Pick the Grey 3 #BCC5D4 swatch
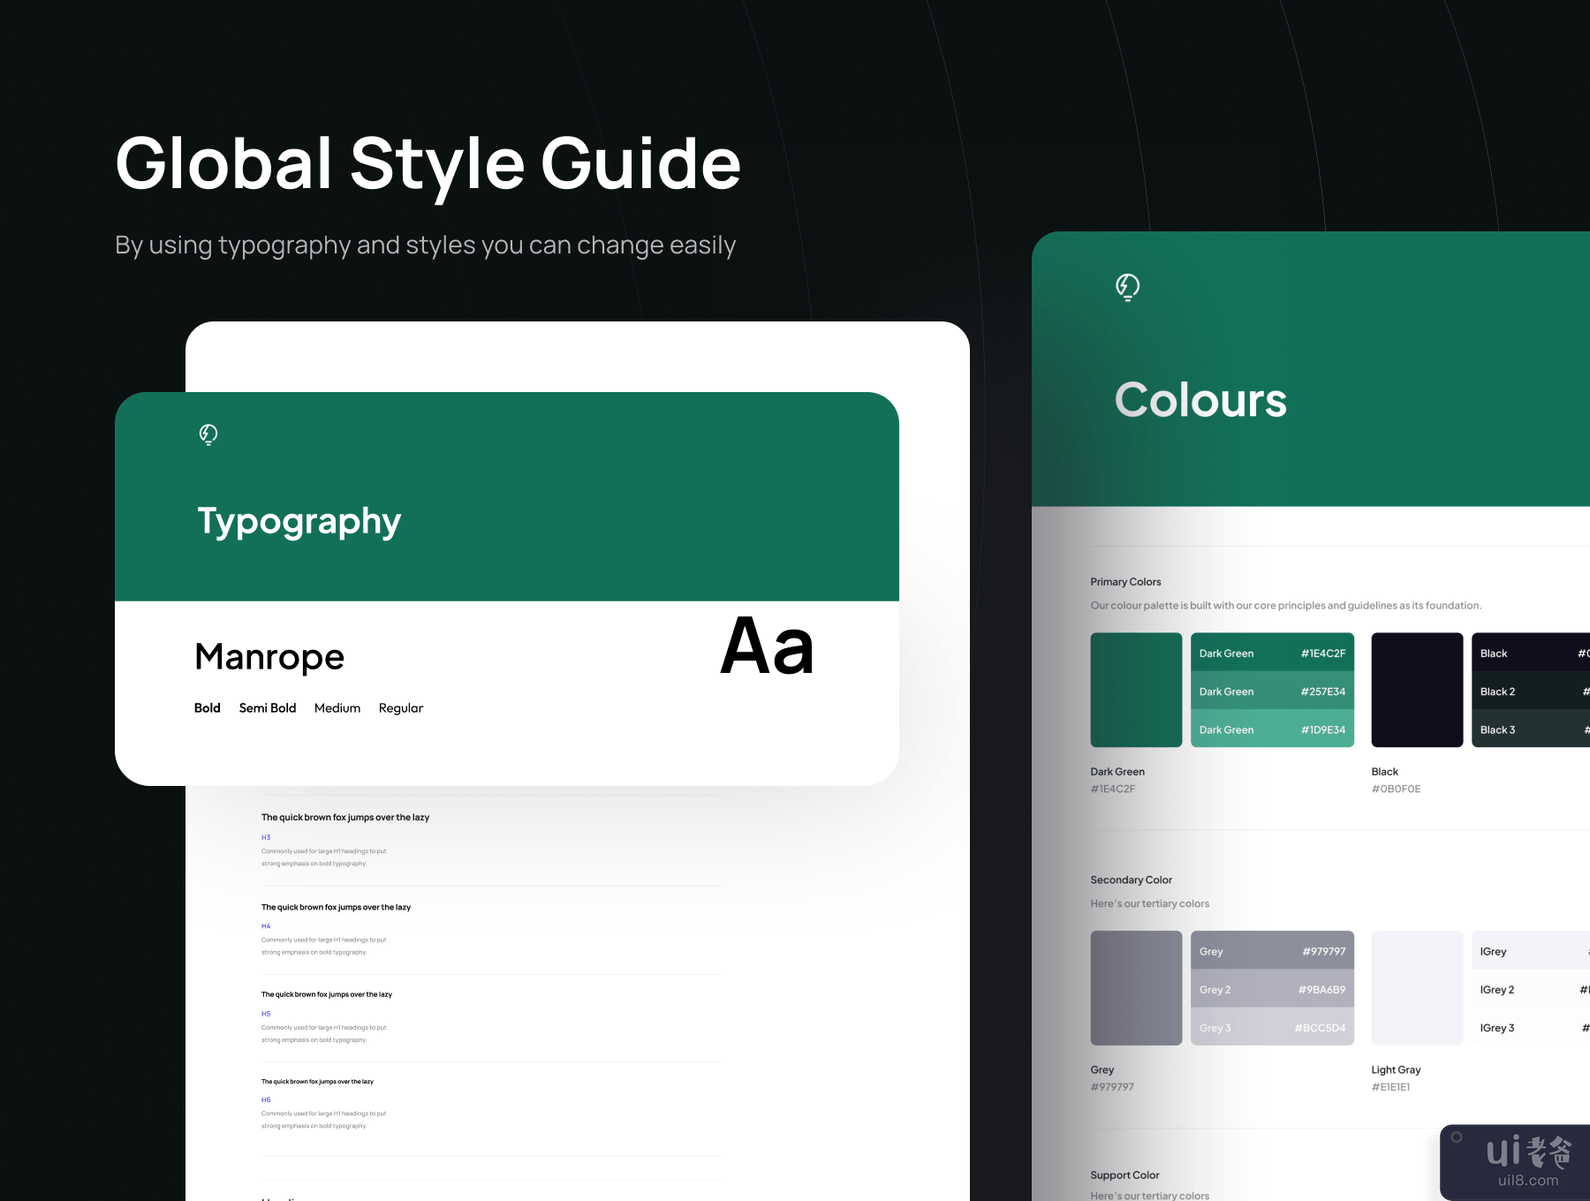Screen dimensions: 1590x1201 tap(1272, 1028)
